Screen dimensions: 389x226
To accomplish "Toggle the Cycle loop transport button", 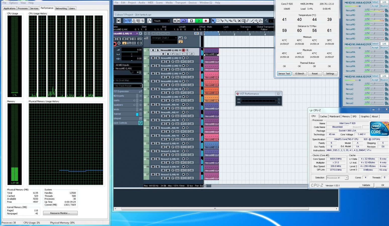I will point(184,21).
